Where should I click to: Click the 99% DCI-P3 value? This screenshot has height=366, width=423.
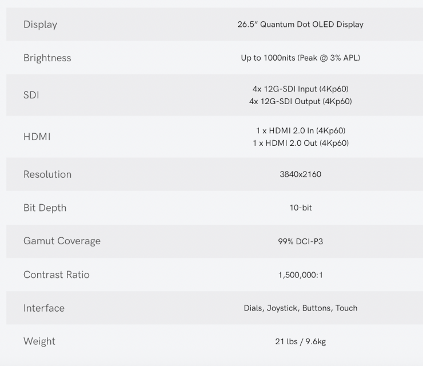click(300, 241)
